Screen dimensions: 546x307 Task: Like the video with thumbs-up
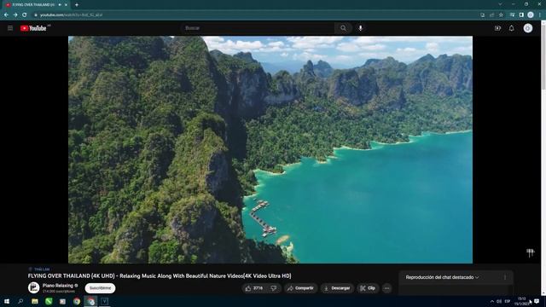255,288
